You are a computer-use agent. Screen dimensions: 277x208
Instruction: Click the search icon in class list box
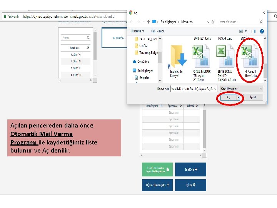88,37
